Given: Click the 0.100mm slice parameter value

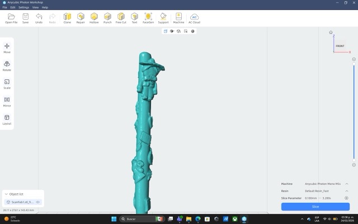Looking at the screenshot, I should 311,198.
